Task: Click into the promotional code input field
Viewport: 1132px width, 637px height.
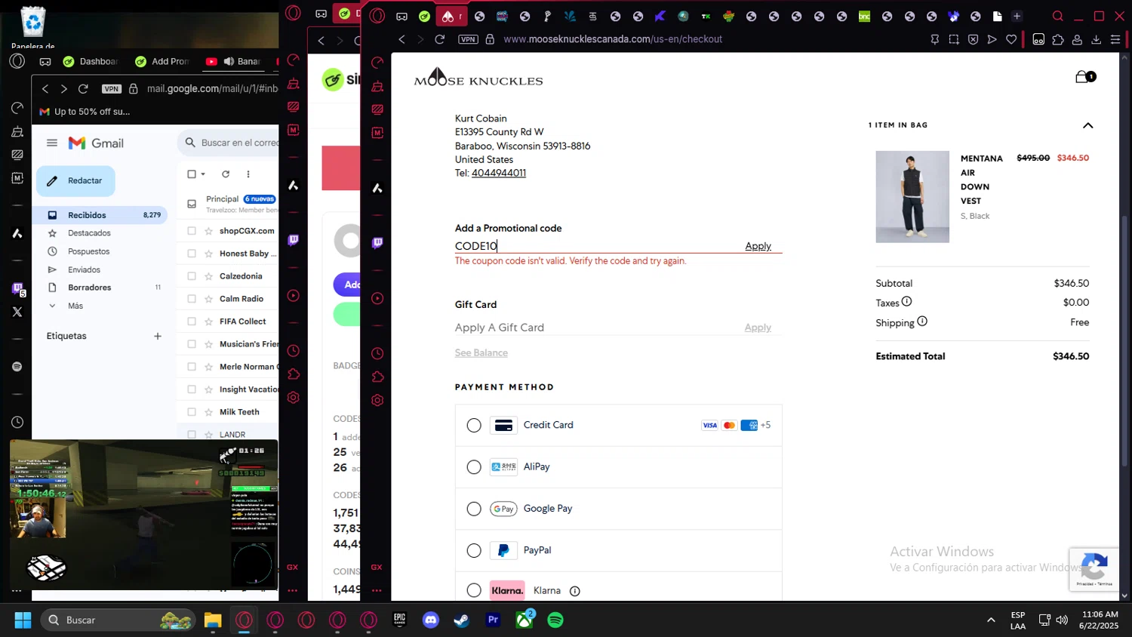Action: pyautogui.click(x=596, y=246)
